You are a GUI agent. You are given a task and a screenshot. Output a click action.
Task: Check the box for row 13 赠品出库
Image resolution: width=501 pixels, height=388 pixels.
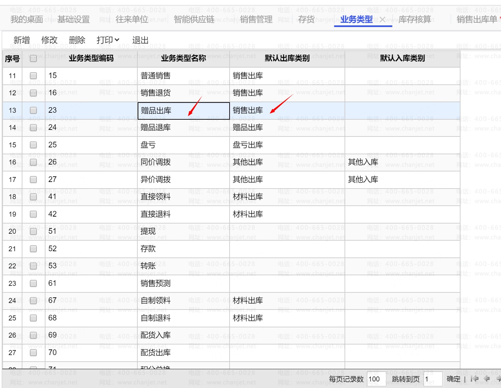33,110
